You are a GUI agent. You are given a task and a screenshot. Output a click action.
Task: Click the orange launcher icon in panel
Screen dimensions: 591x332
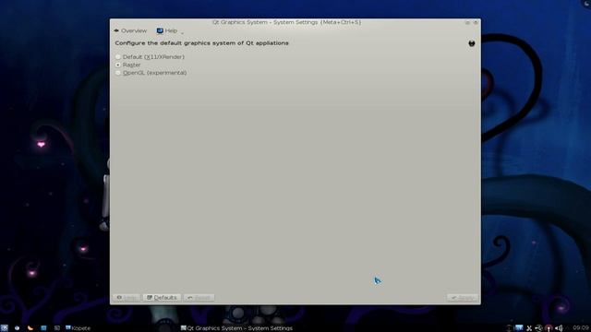pyautogui.click(x=30, y=328)
